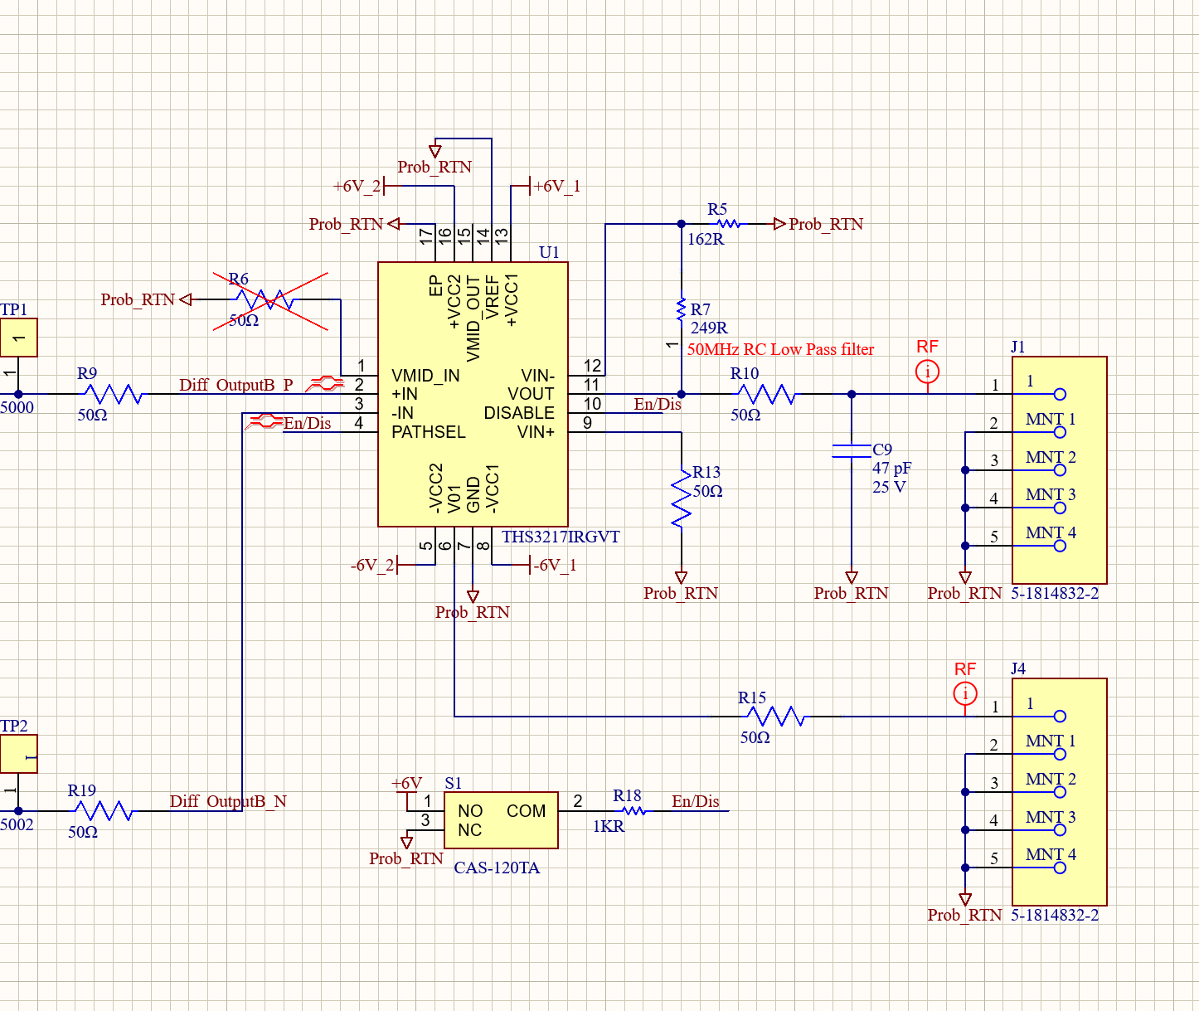Select the 1KR value text
1199x1011 pixels.
(x=609, y=826)
